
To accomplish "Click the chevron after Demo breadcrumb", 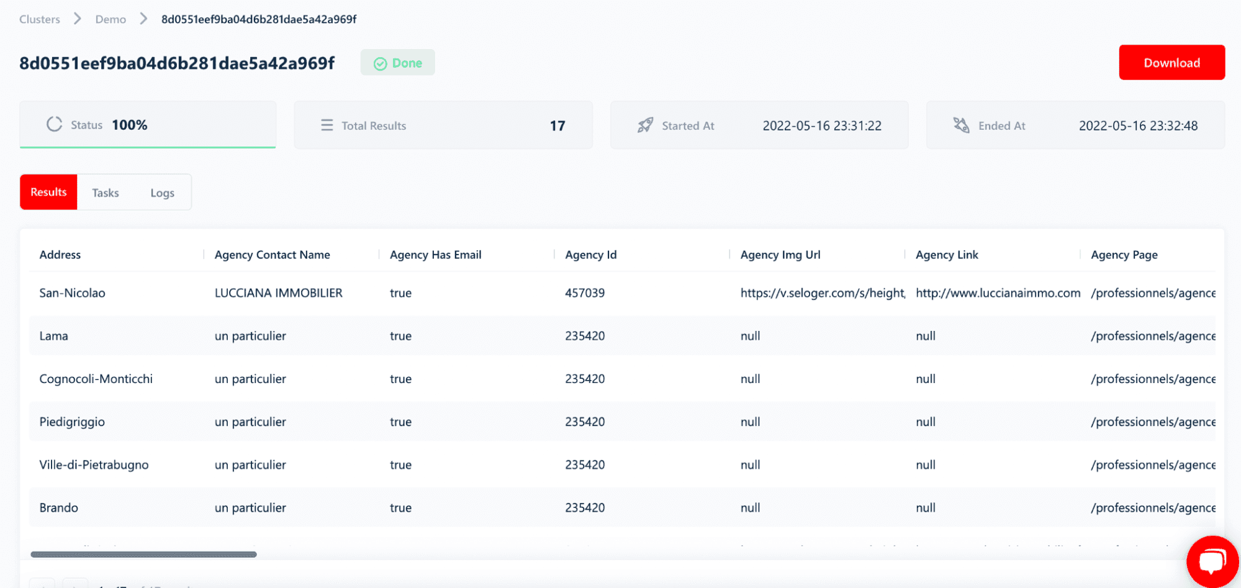I will (x=143, y=19).
